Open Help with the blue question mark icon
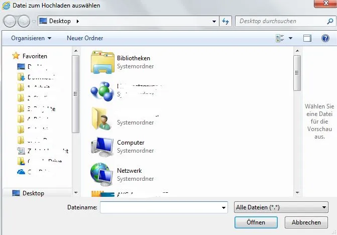The height and width of the screenshot is (235, 337). tap(325, 38)
